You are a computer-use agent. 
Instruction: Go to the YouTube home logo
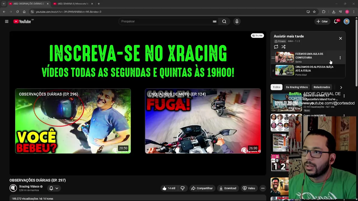[x=22, y=21]
